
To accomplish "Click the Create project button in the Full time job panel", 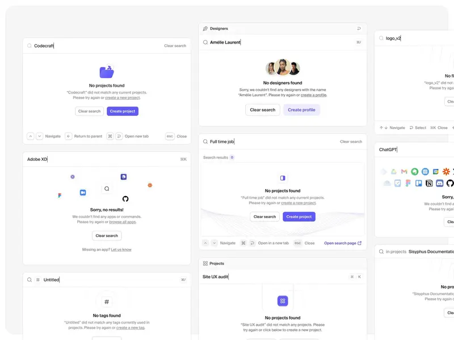I will (299, 216).
